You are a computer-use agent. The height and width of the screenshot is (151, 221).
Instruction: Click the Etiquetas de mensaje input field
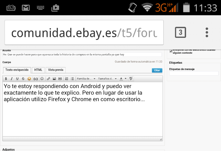pyautogui.click(x=194, y=73)
